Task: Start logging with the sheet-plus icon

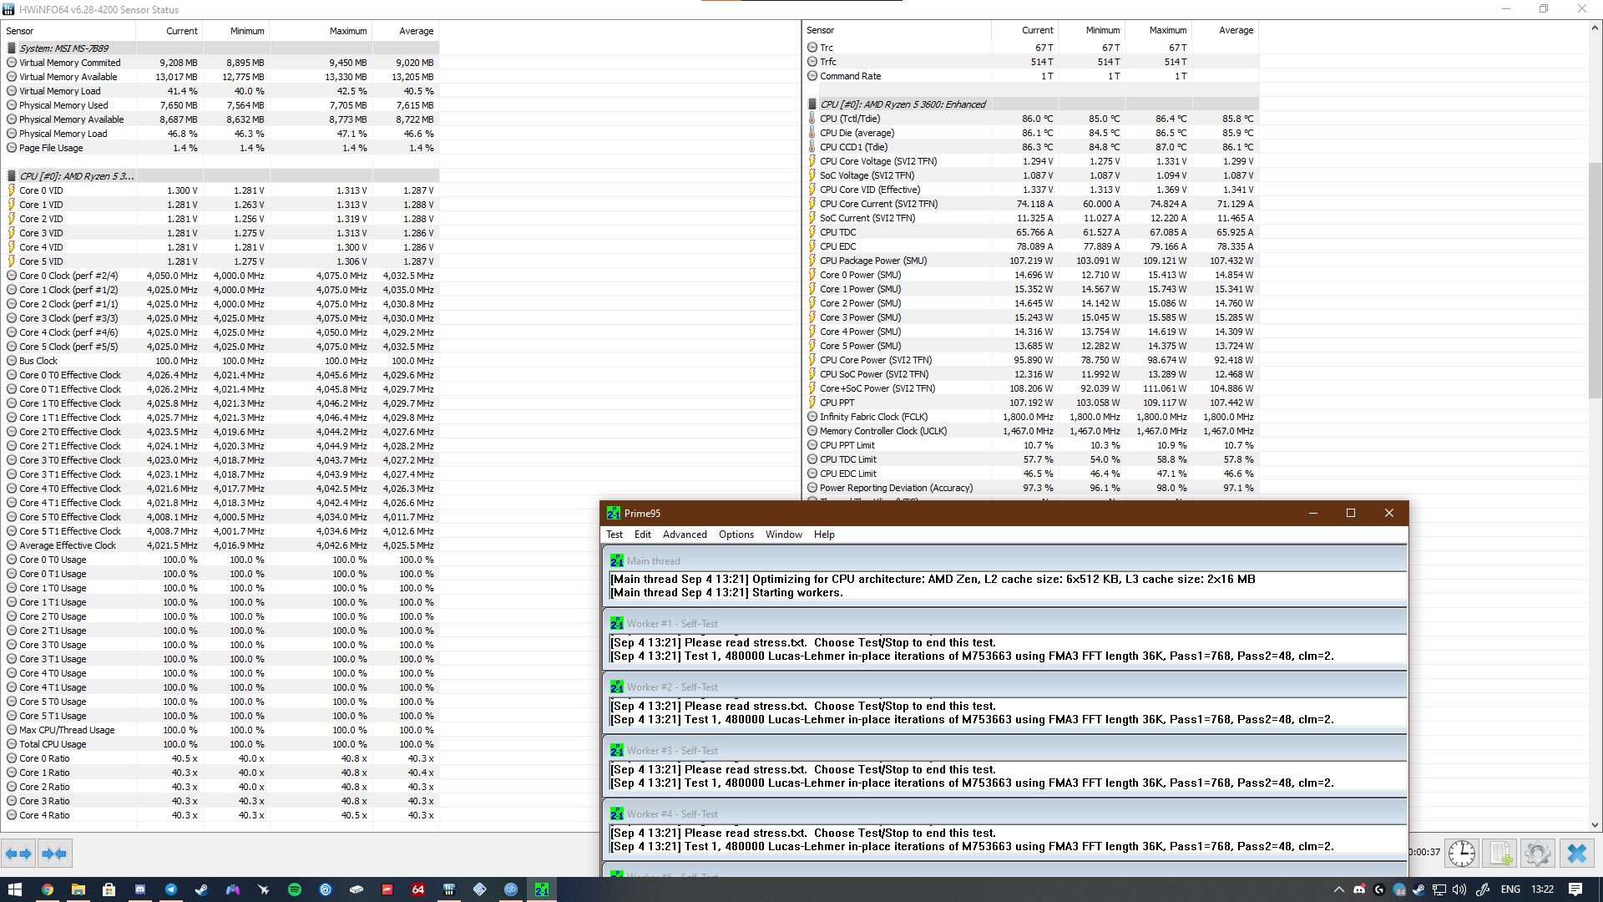Action: point(1500,854)
